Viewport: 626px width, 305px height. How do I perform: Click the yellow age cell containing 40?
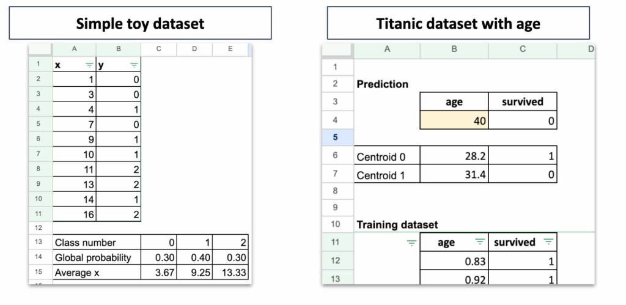tap(454, 121)
